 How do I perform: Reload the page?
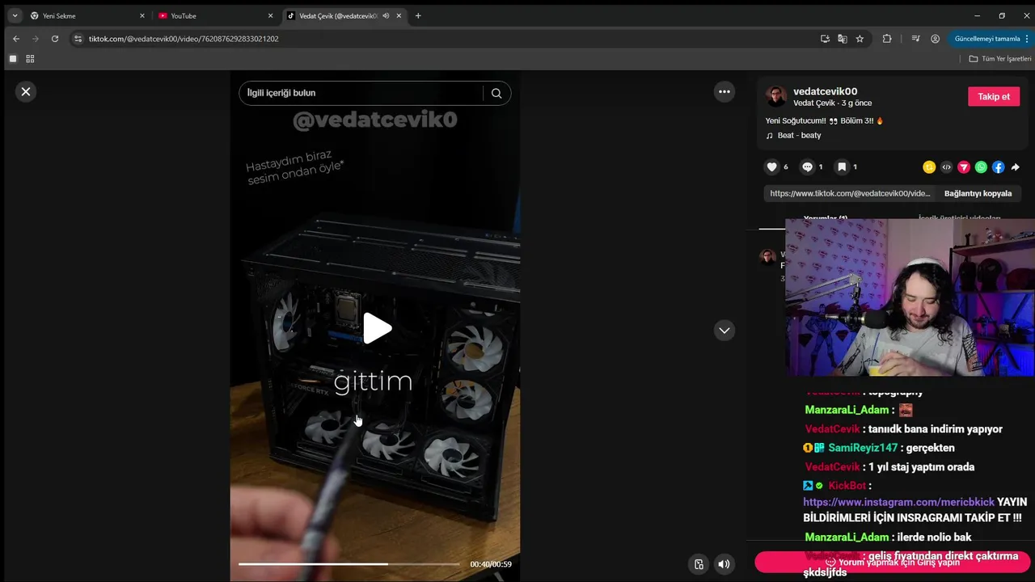[54, 39]
